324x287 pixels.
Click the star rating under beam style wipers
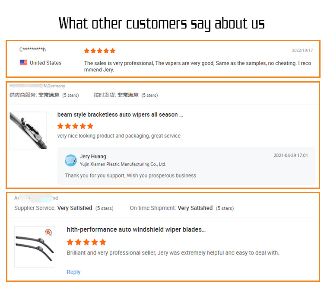(x=75, y=126)
